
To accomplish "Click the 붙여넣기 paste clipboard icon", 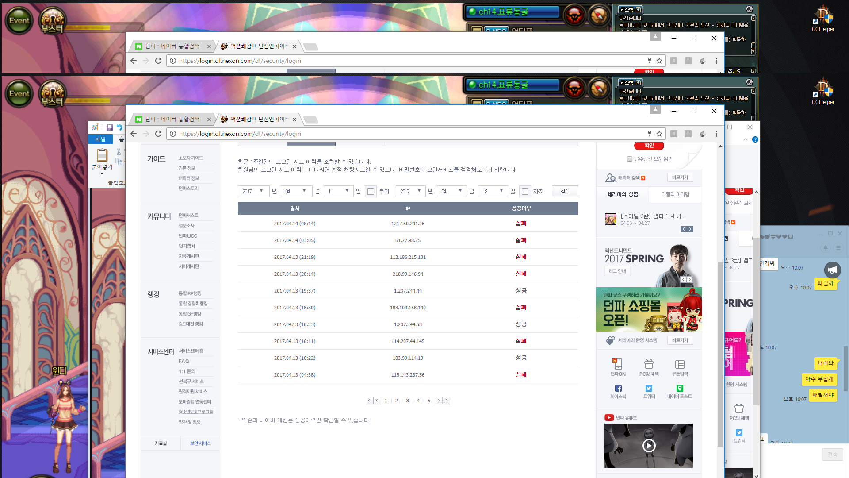I will pyautogui.click(x=102, y=155).
